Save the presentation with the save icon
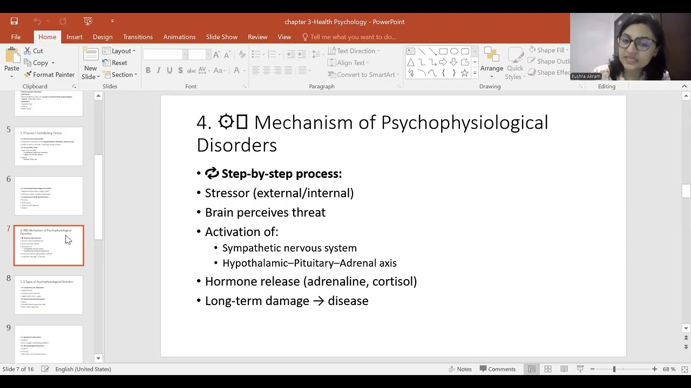 [x=14, y=22]
